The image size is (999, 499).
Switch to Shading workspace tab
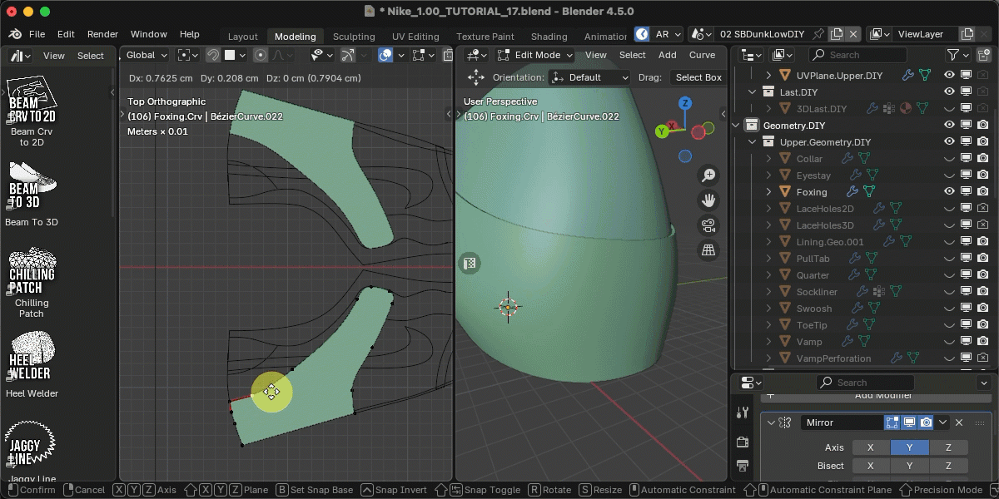pos(549,37)
